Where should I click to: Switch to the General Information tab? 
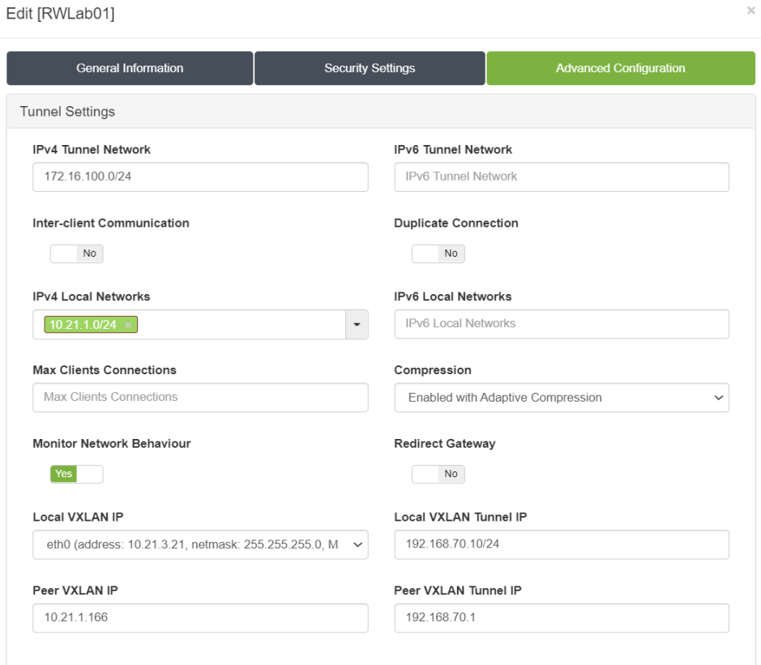[x=130, y=68]
